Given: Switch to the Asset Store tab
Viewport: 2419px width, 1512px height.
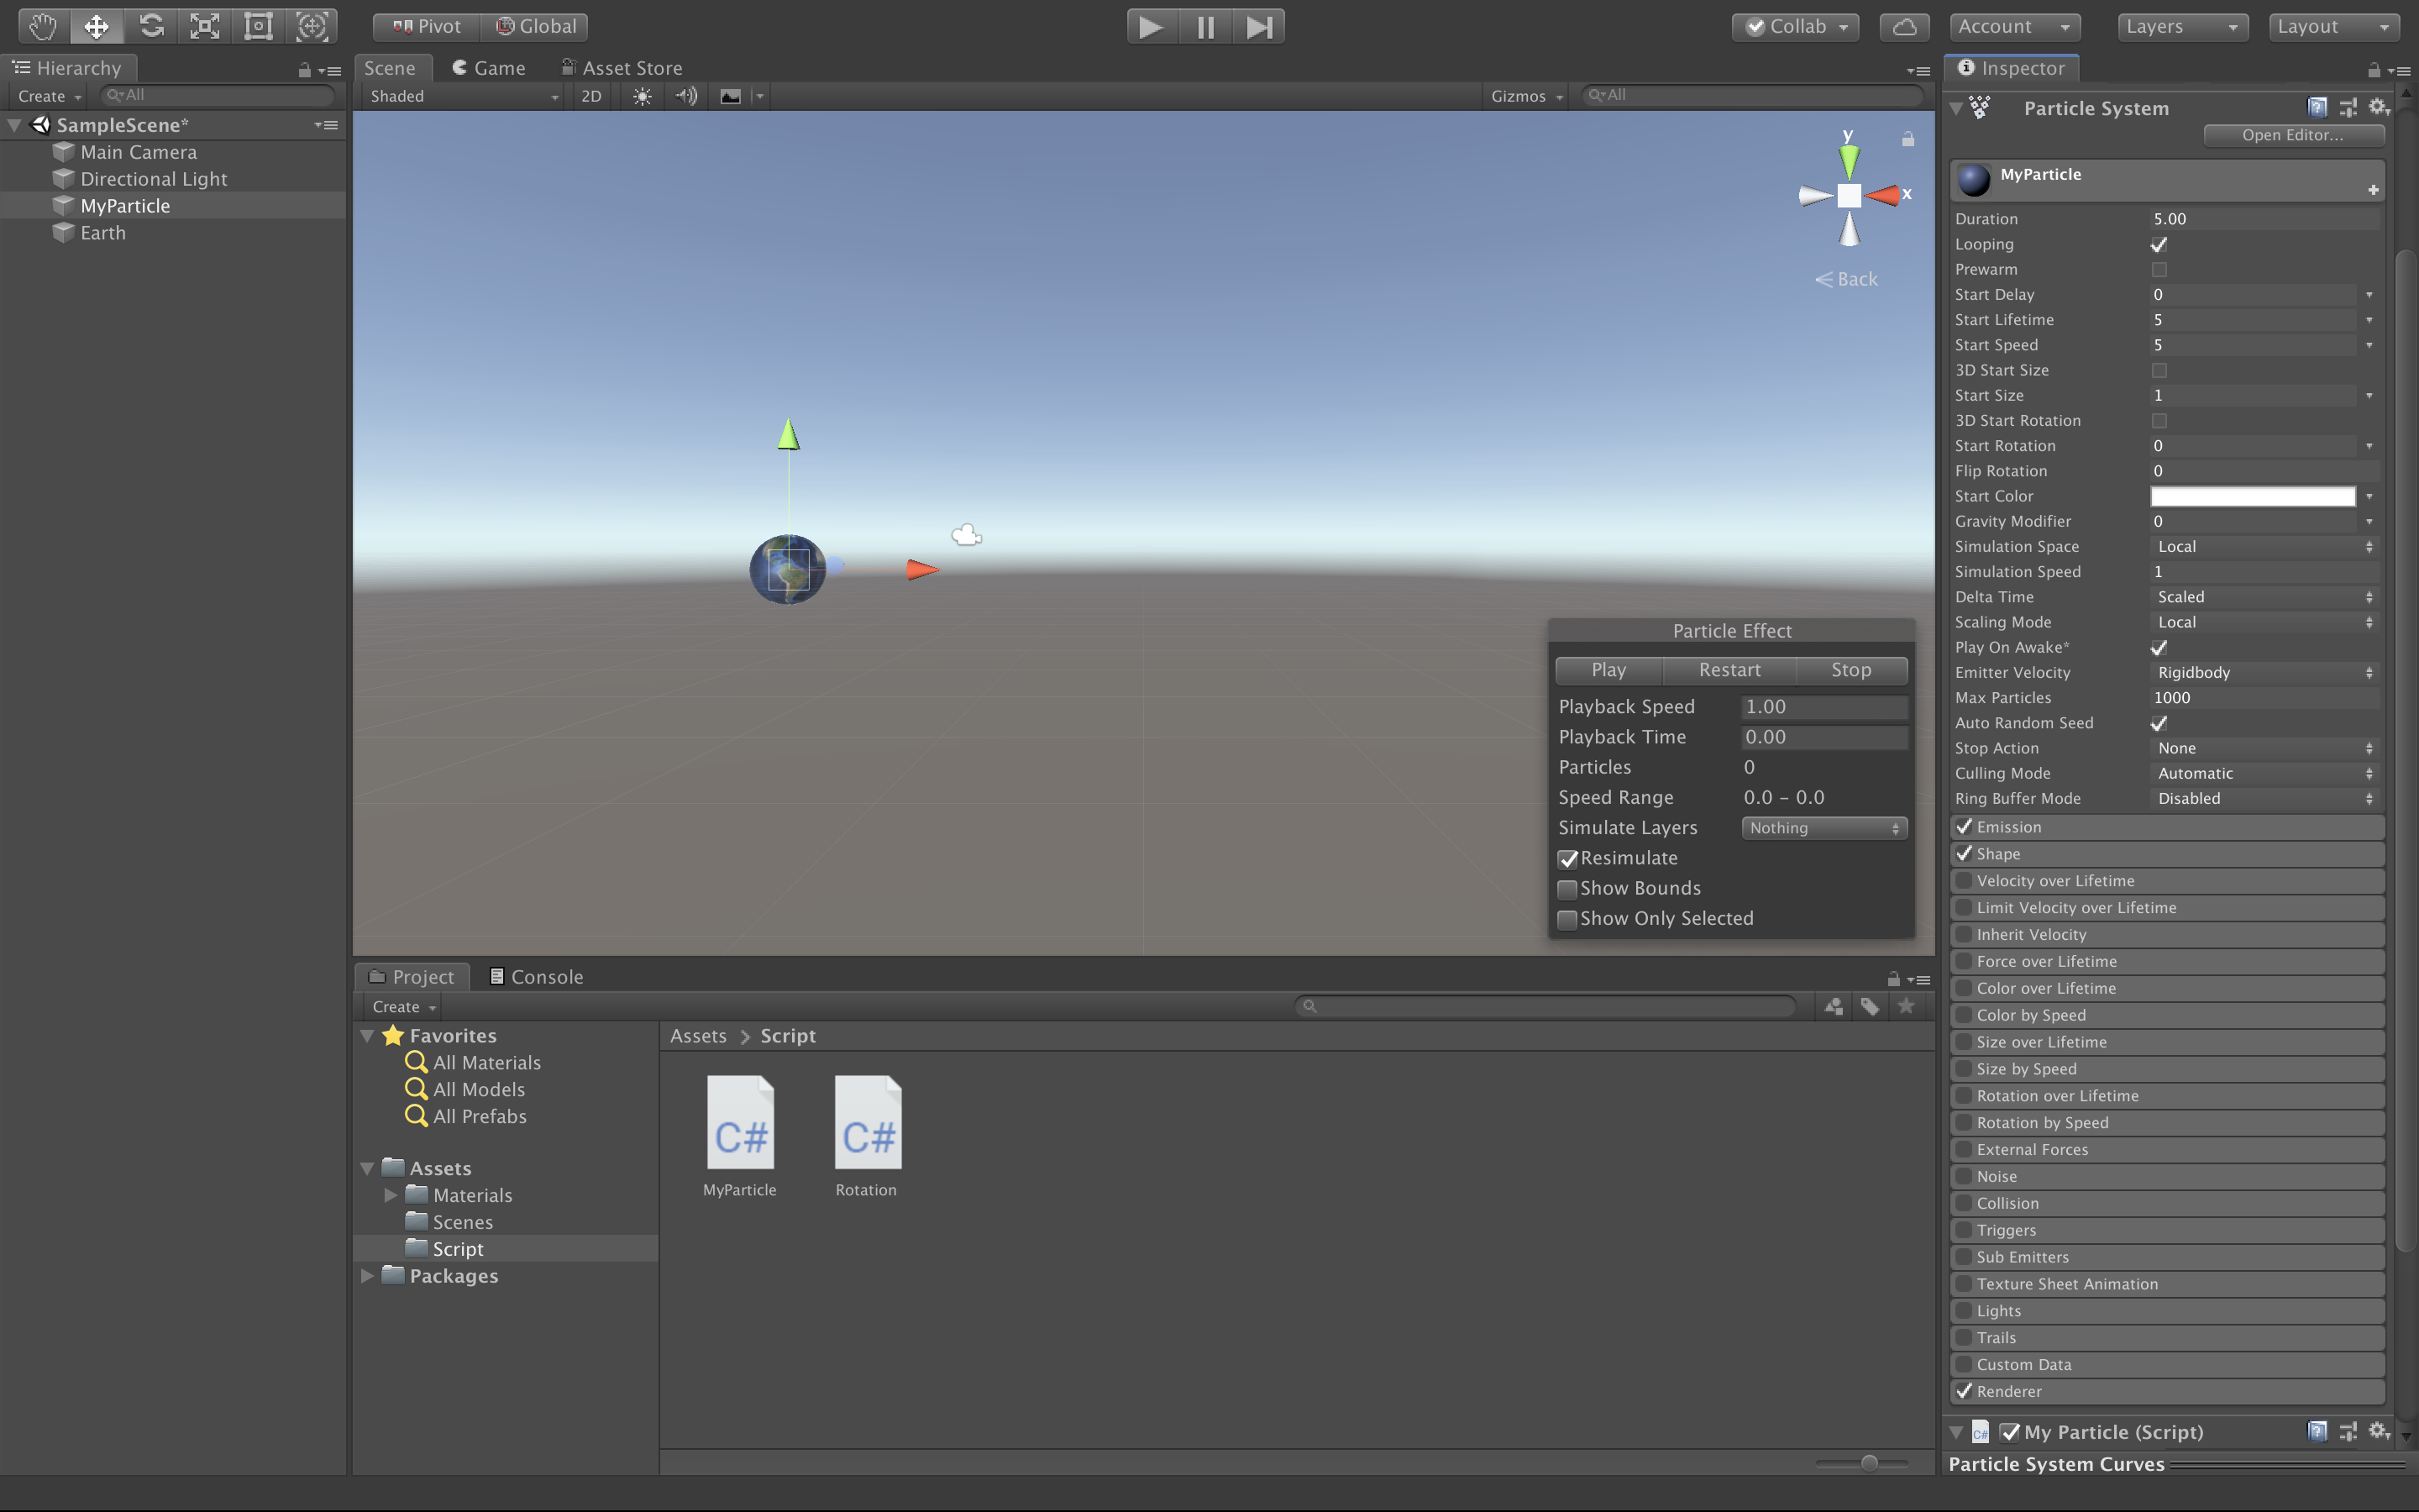Looking at the screenshot, I should pos(622,68).
